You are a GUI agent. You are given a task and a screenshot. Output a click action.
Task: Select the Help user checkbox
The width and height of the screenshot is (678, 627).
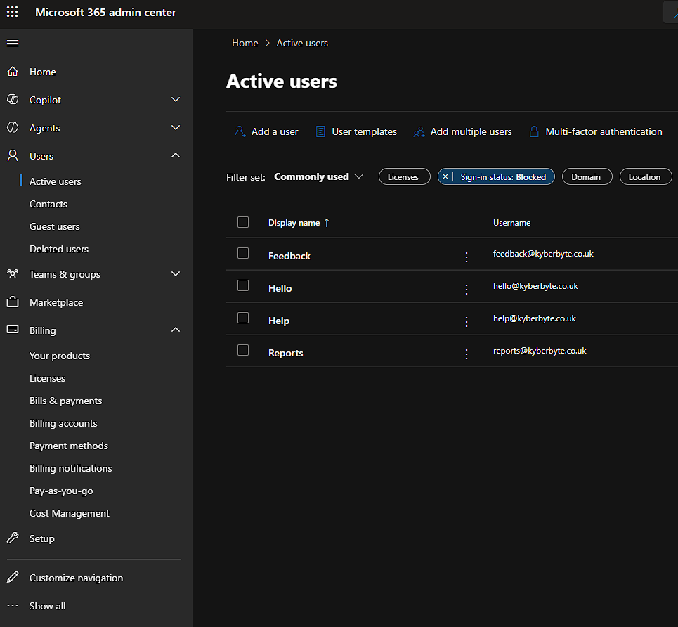pyautogui.click(x=243, y=318)
